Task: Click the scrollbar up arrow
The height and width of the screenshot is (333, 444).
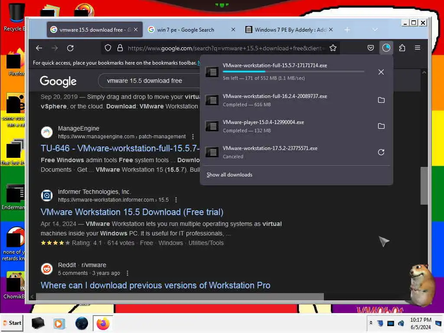Action: tap(424, 72)
